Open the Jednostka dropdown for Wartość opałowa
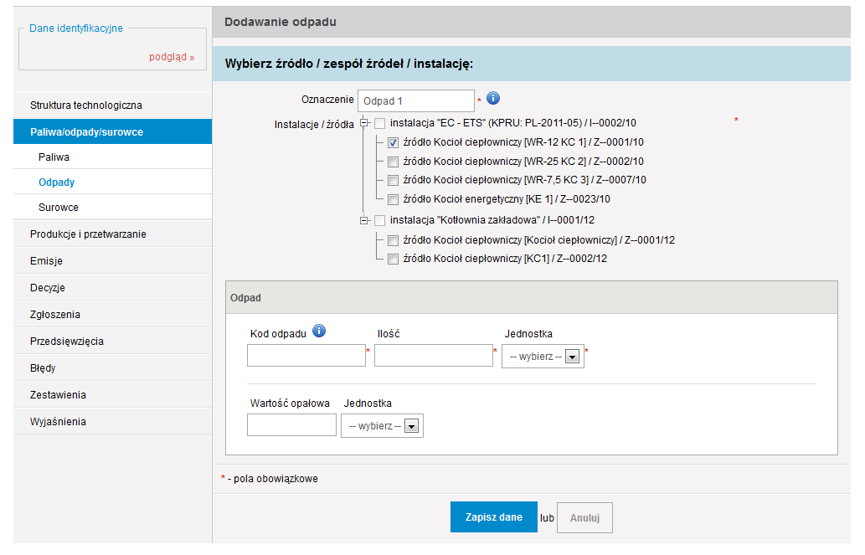865x555 pixels. (383, 426)
